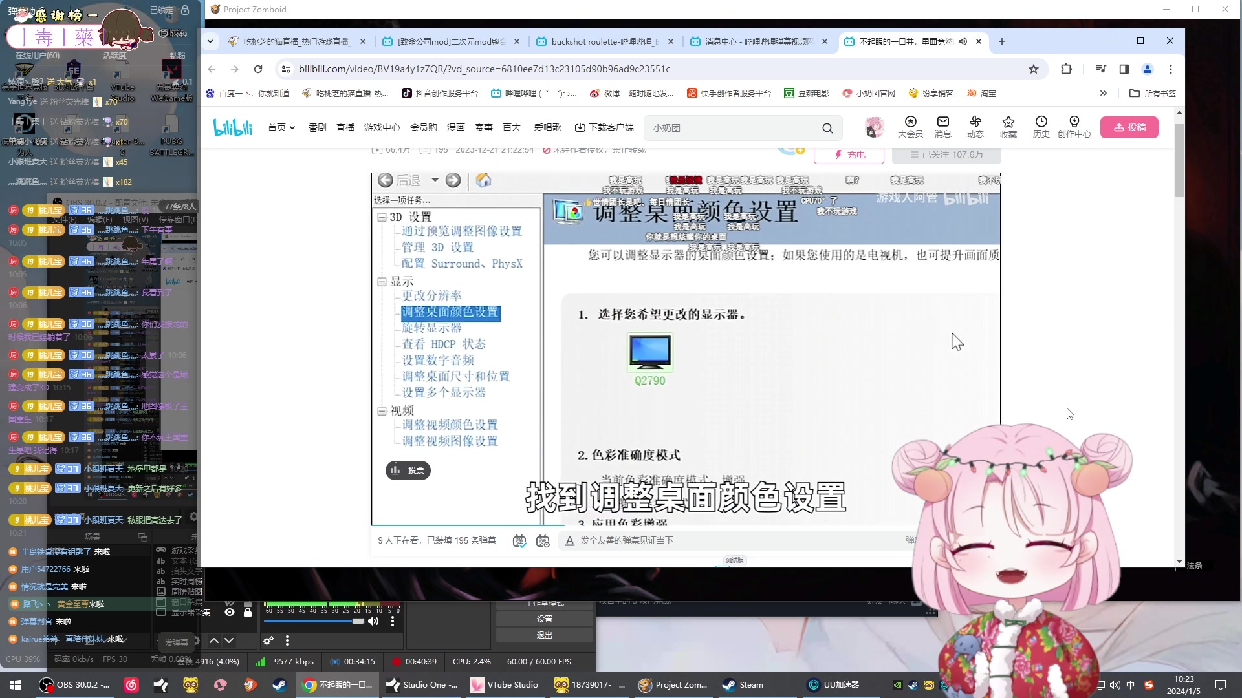Image resolution: width=1242 pixels, height=698 pixels.
Task: Click the pink 投稿 upload button
Action: pyautogui.click(x=1129, y=127)
